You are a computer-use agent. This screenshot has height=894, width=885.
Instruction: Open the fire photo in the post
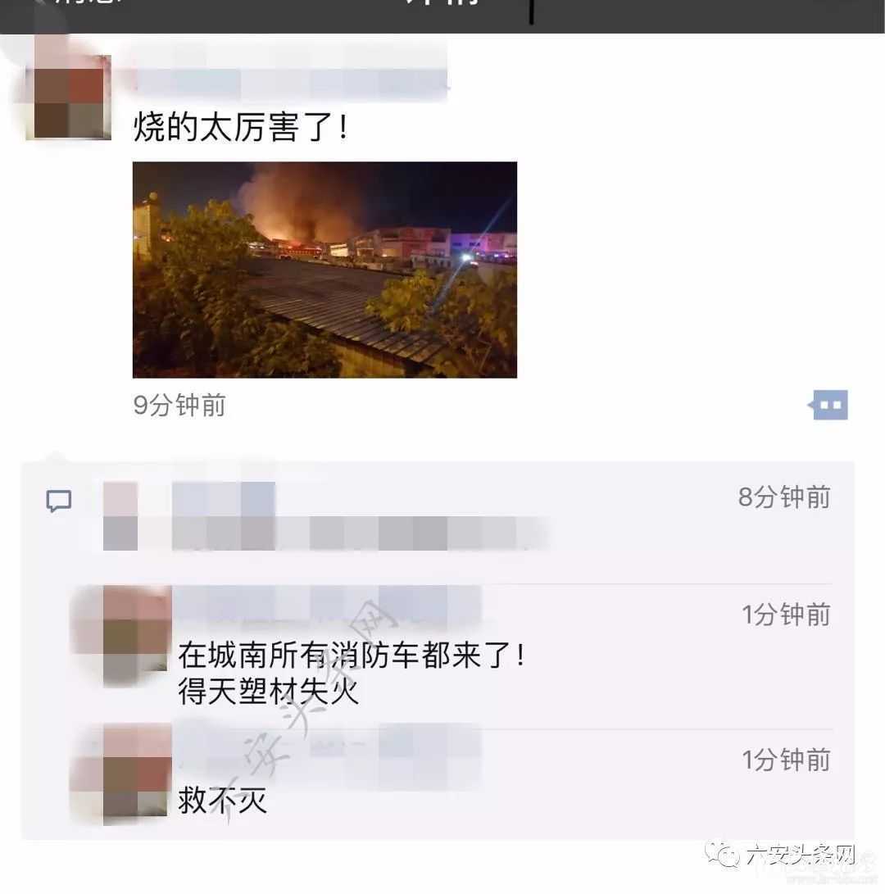point(324,270)
